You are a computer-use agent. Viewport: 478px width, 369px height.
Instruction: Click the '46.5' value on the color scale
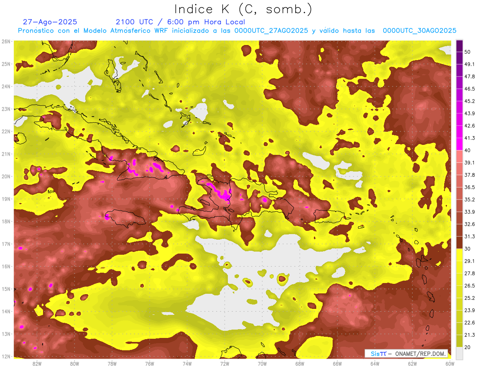coord(470,89)
